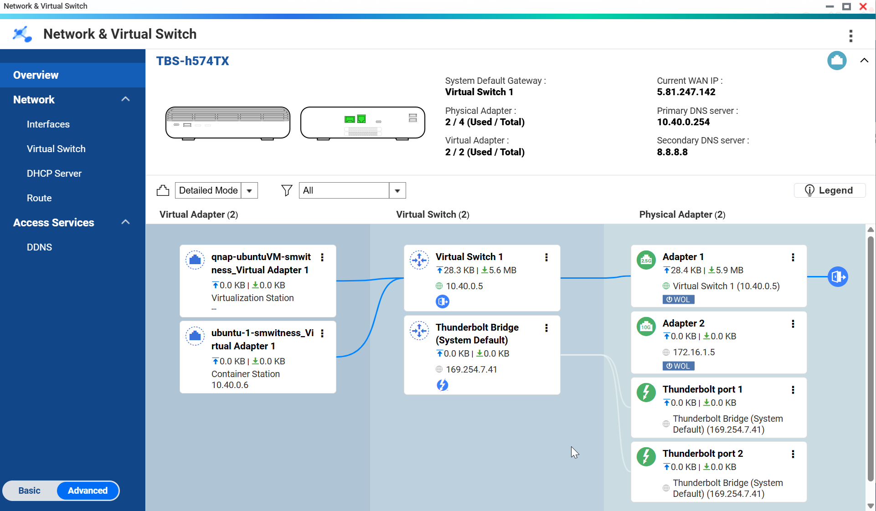Screen dimensions: 876x511
Task: Click the Adapter 2 title
Action: pos(684,323)
